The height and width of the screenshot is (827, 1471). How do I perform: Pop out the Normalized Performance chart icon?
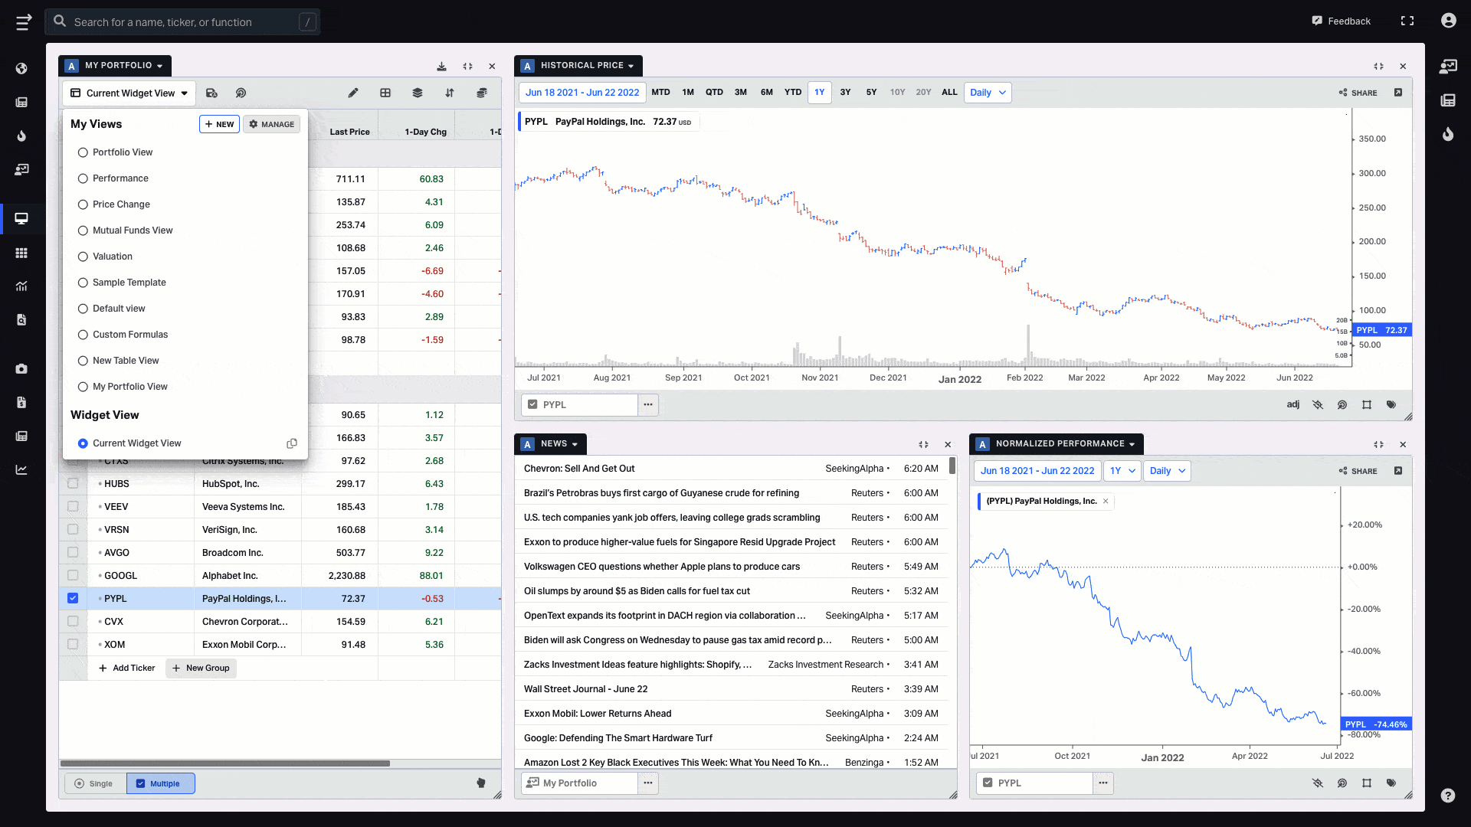(1398, 471)
